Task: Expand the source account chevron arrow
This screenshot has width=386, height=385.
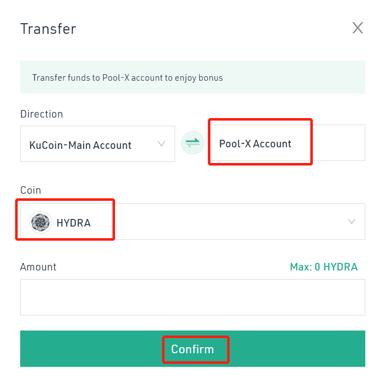Action: tap(161, 144)
